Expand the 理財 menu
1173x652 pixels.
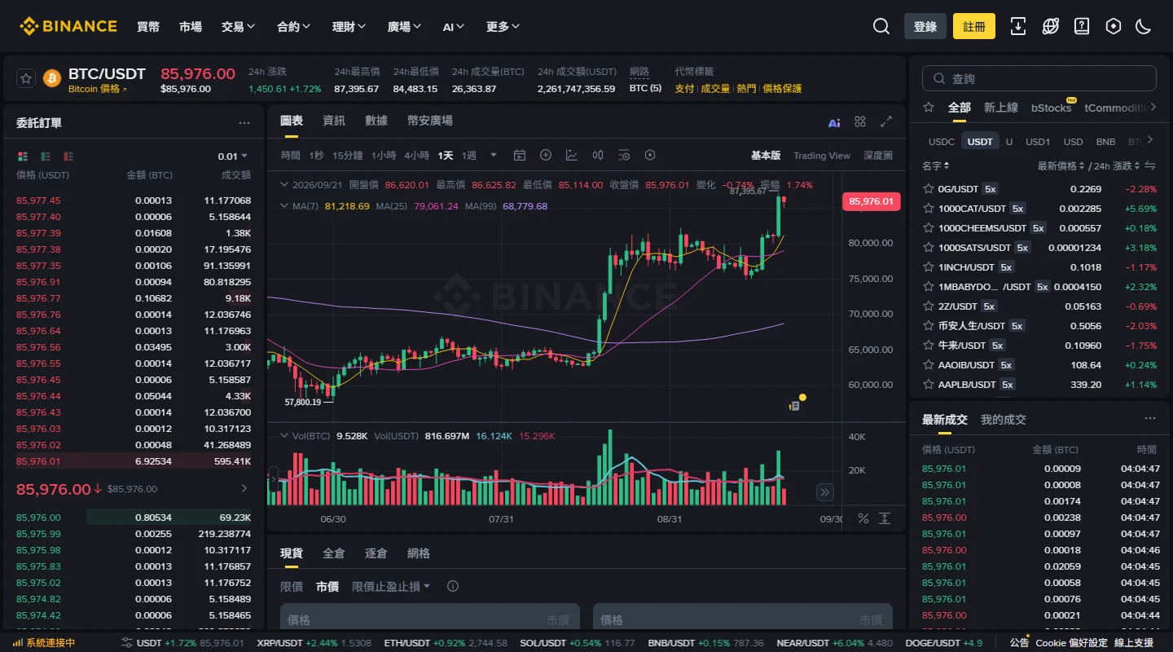click(x=349, y=26)
